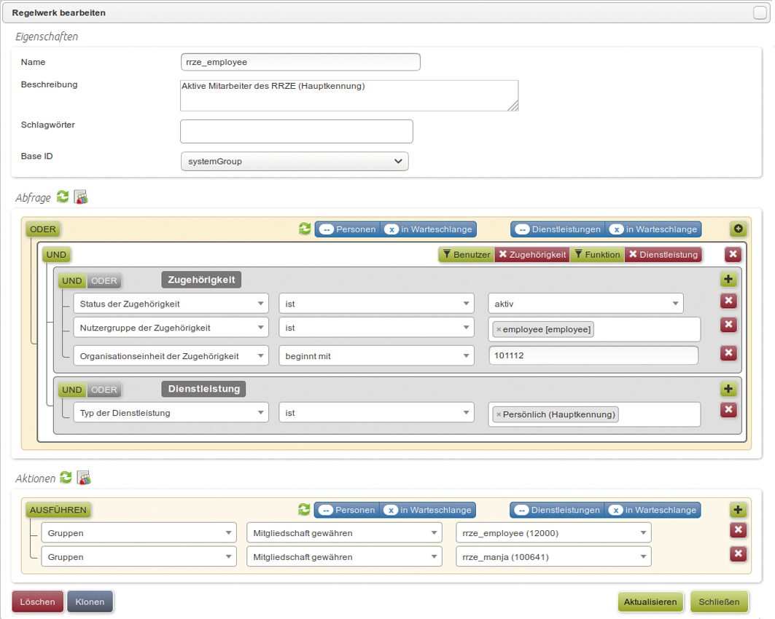Remove the Typ der Dienstleistung condition
The width and height of the screenshot is (775, 619).
pos(728,410)
